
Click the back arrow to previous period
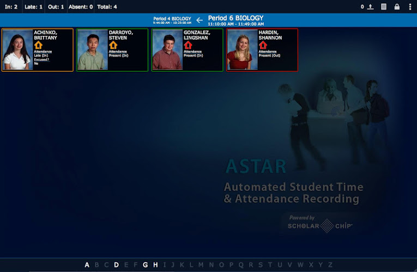[x=200, y=21]
